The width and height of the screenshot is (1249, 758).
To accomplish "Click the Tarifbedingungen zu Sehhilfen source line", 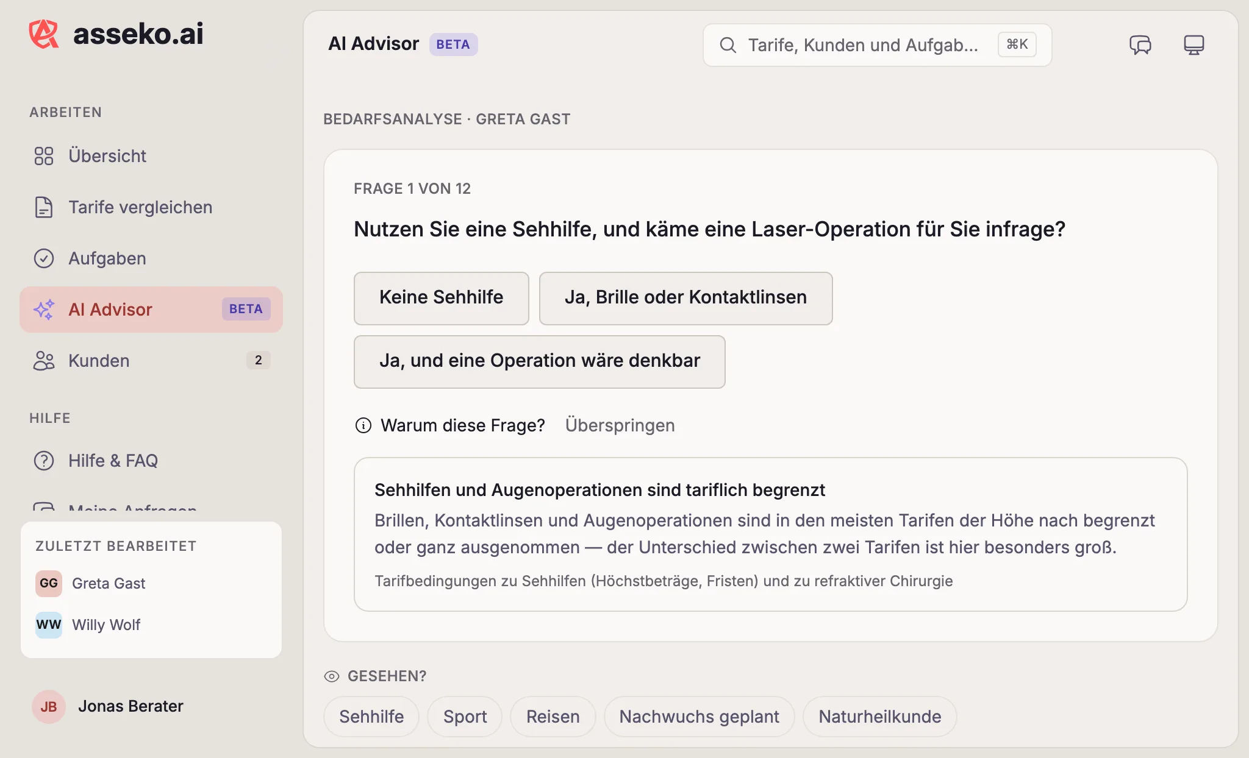I will 664,581.
